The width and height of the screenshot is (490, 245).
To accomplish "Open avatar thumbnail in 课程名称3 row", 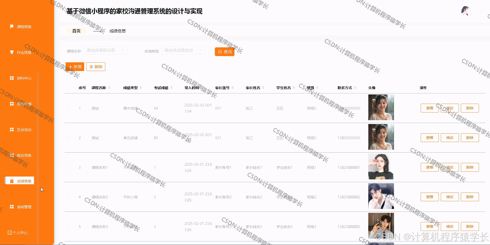I will [381, 226].
